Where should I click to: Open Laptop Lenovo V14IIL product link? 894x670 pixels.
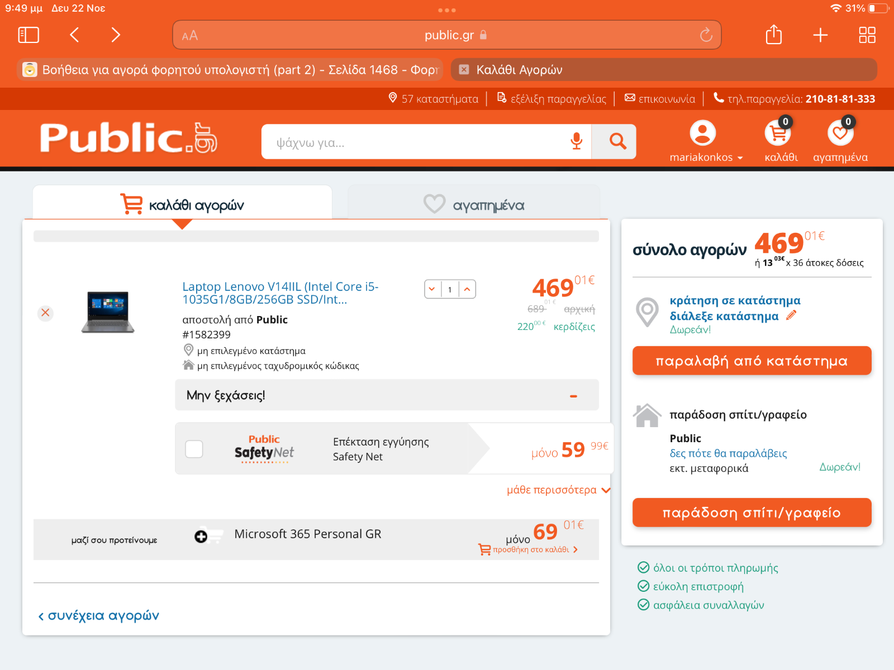(280, 293)
